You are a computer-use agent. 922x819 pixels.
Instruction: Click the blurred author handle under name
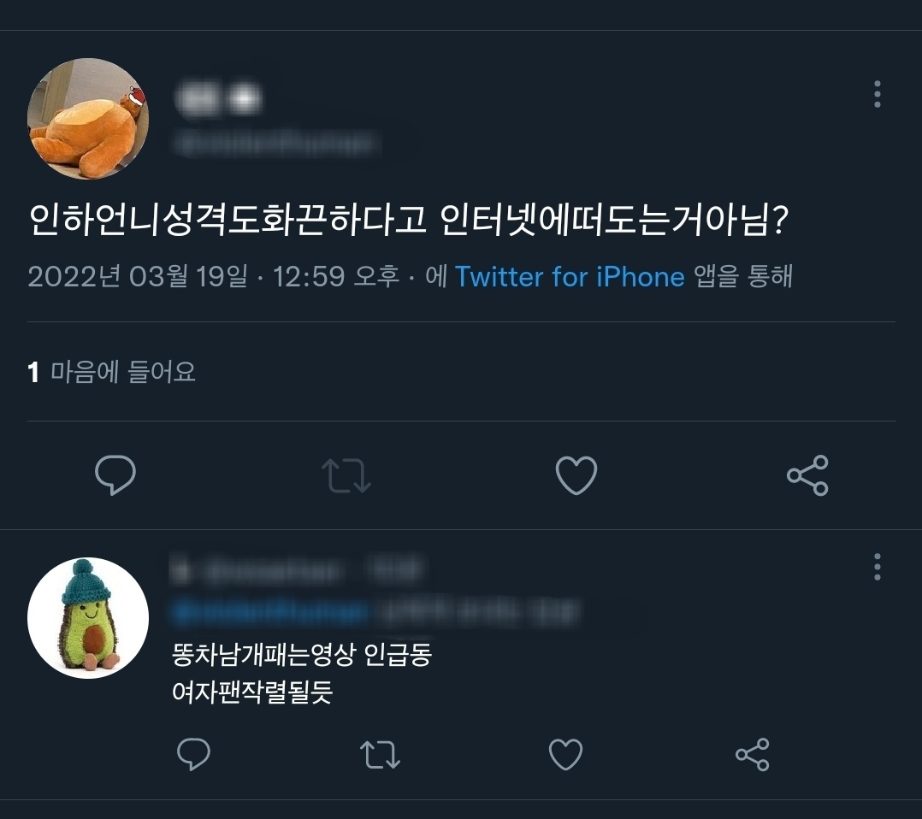click(x=274, y=145)
